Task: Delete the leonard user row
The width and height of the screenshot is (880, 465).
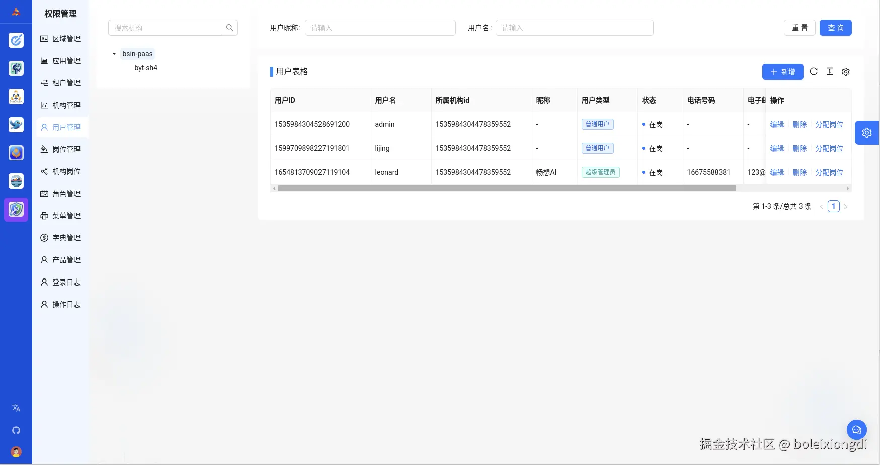Action: pos(799,172)
